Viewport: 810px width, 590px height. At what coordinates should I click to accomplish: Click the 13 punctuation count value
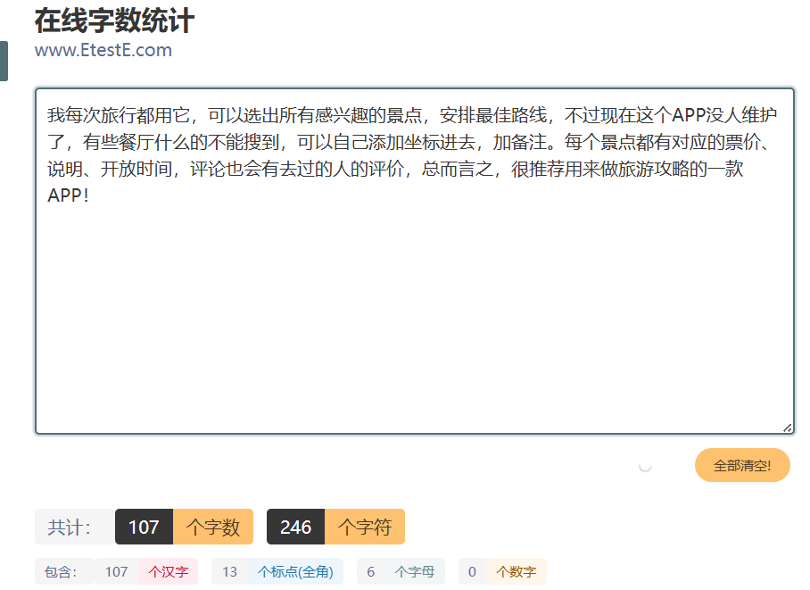click(x=230, y=571)
